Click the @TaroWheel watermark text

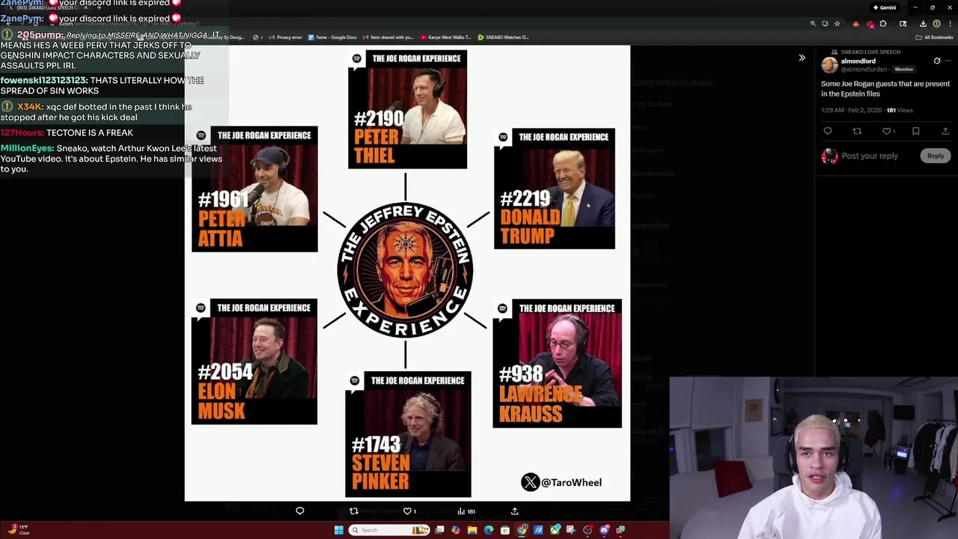tap(571, 482)
